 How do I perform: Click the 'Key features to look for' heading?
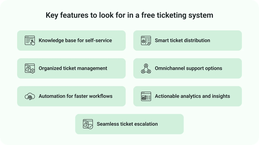pyautogui.click(x=129, y=15)
